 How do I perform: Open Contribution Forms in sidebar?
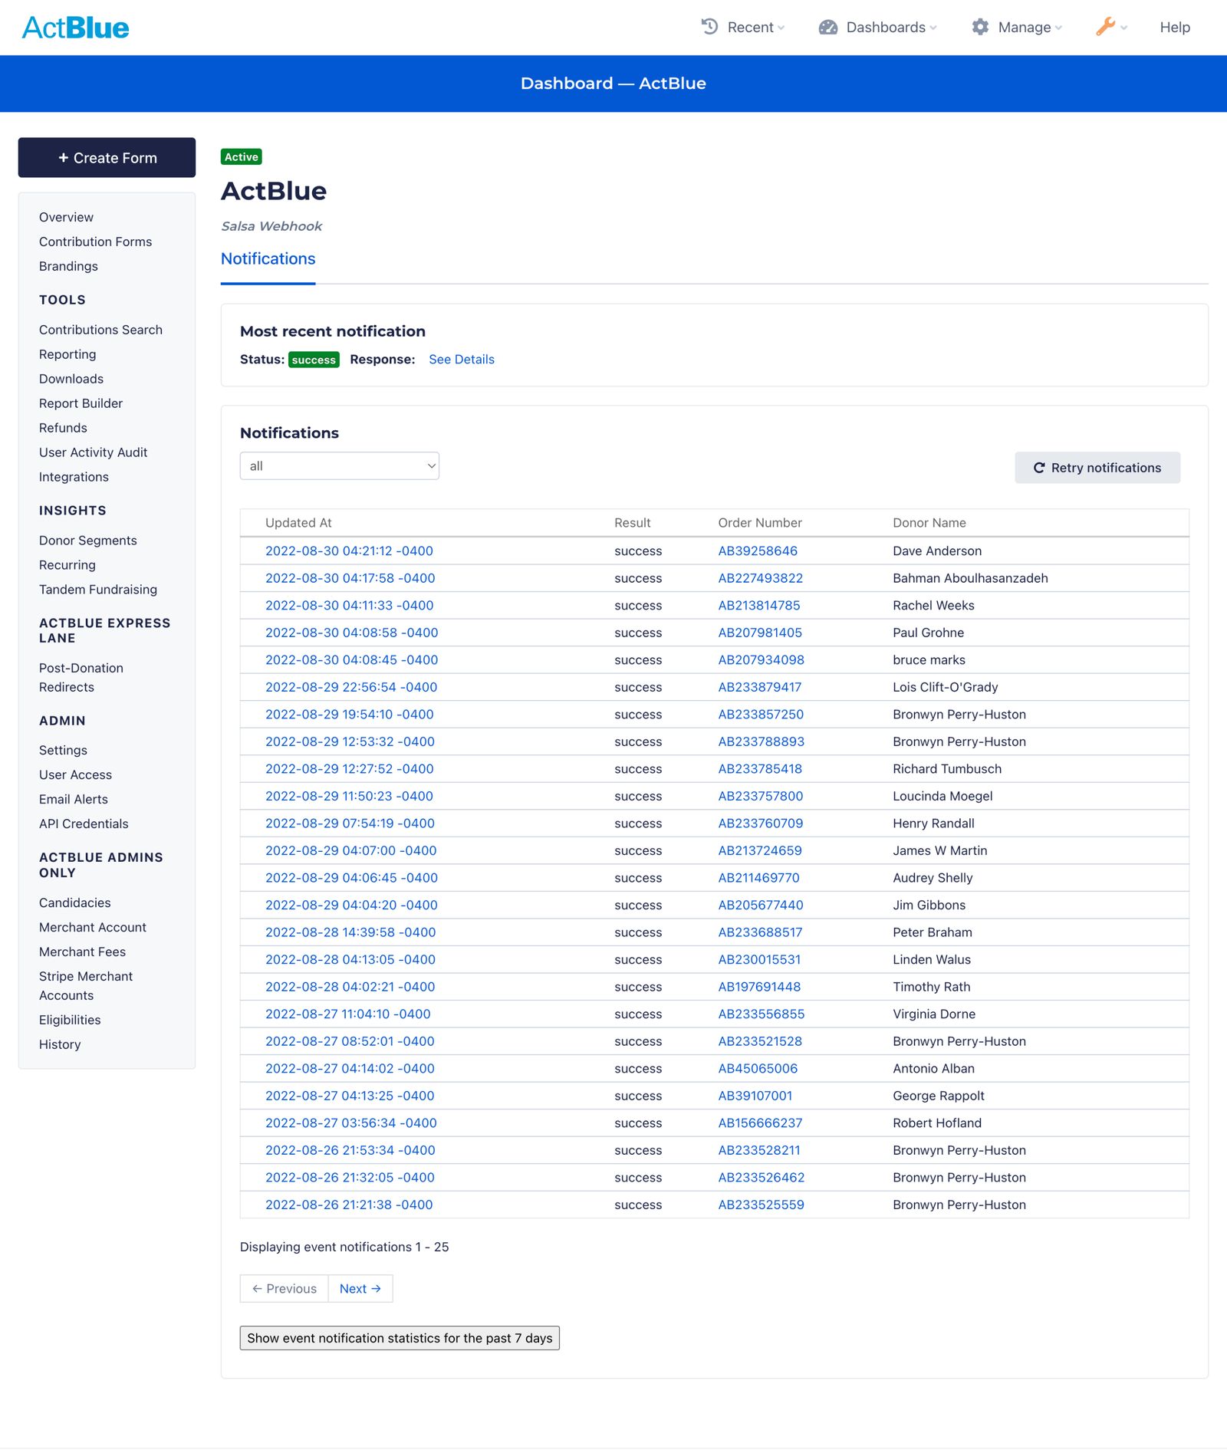coord(95,242)
